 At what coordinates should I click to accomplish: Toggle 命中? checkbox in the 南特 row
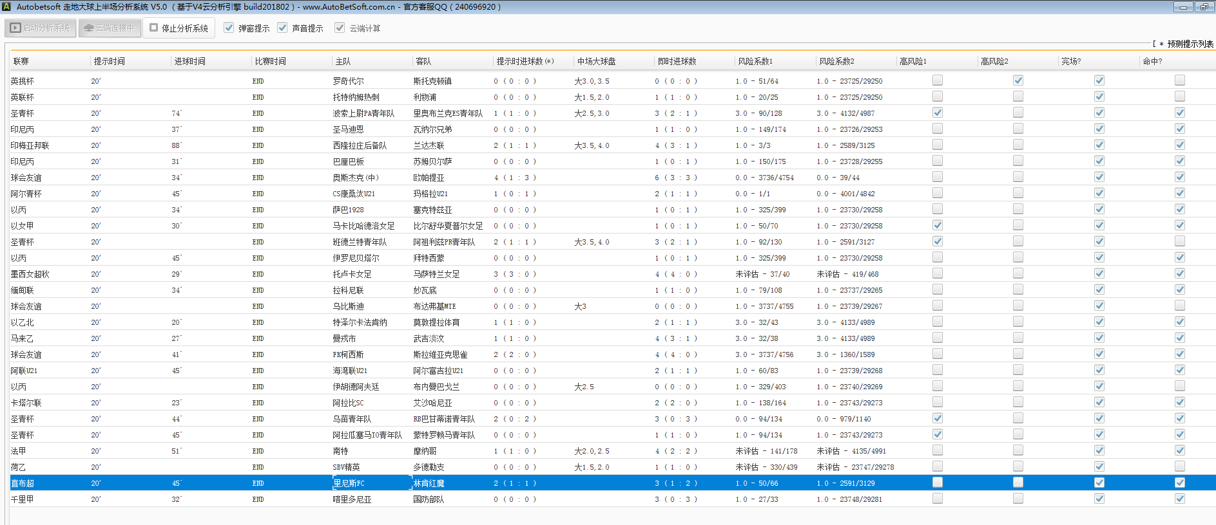pyautogui.click(x=1179, y=450)
